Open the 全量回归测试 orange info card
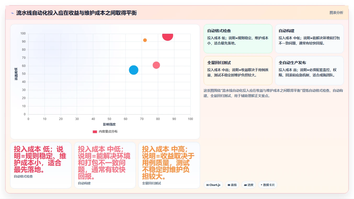This screenshot has width=354, height=199. click(238, 71)
